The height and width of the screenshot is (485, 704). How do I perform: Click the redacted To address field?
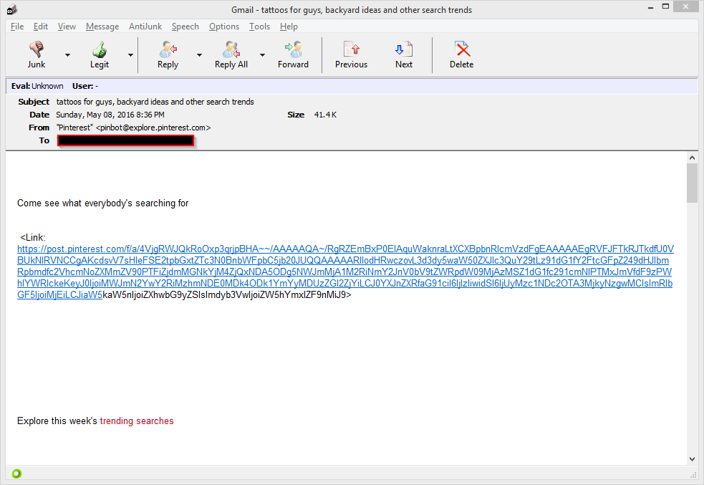(x=126, y=140)
